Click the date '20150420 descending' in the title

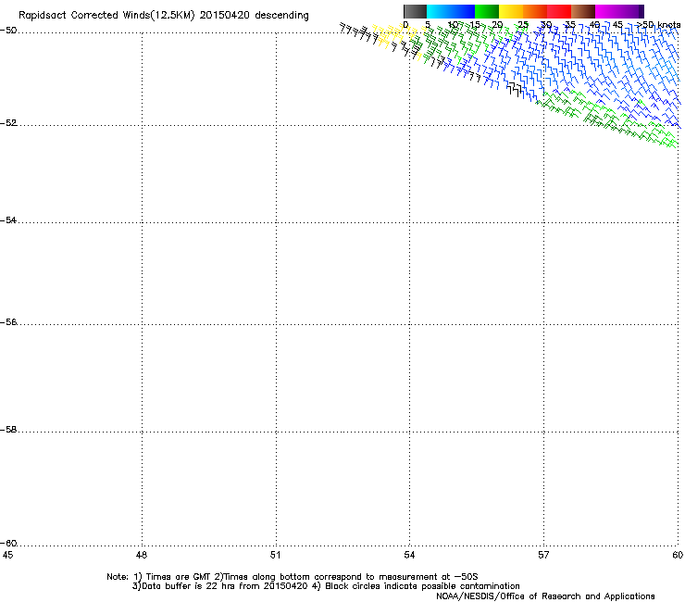pyautogui.click(x=254, y=16)
